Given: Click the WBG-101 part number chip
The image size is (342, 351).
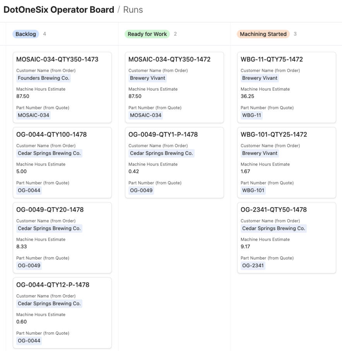Looking at the screenshot, I should point(253,190).
